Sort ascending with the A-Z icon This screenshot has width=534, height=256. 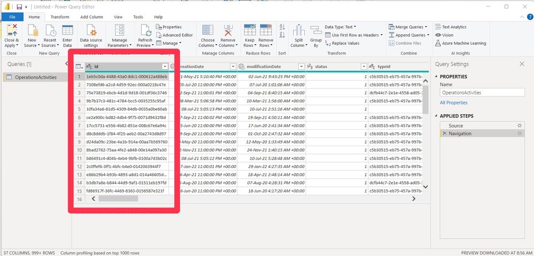click(x=282, y=27)
